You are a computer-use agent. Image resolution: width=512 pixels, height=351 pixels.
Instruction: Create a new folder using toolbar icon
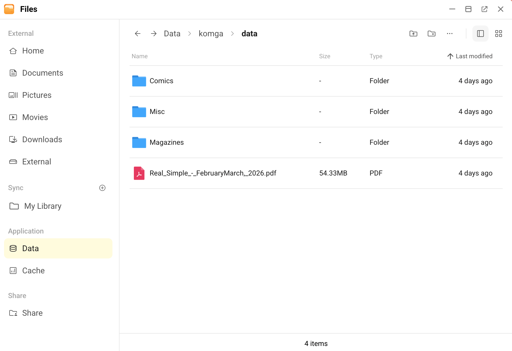[431, 33]
